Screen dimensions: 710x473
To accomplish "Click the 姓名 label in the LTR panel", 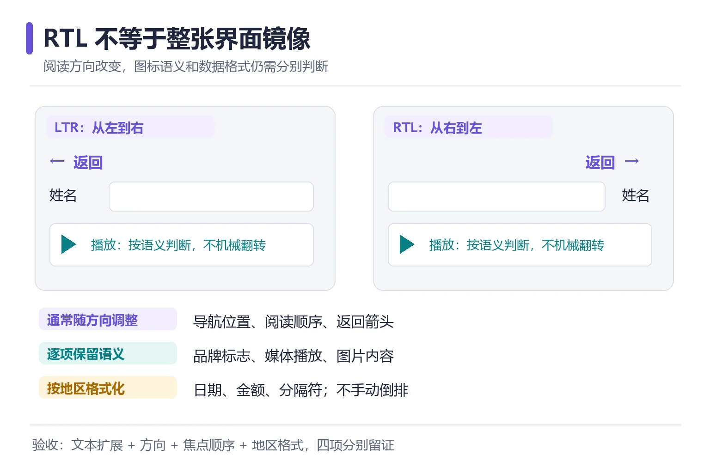I will (x=63, y=195).
